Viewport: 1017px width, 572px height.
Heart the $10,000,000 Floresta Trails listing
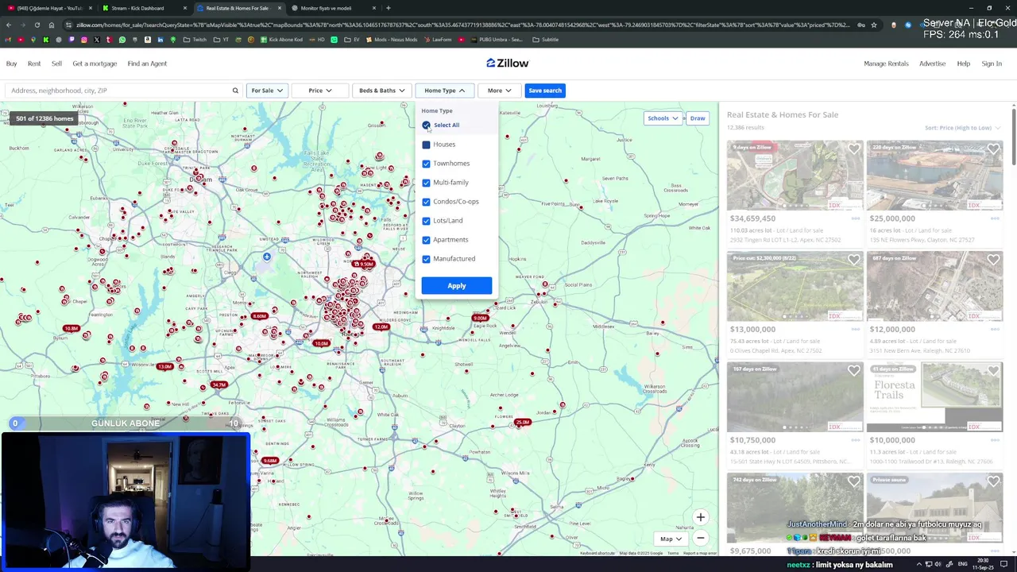click(993, 370)
